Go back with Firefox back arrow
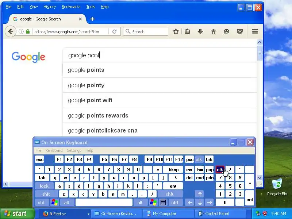This screenshot has width=292, height=219. [x=11, y=31]
